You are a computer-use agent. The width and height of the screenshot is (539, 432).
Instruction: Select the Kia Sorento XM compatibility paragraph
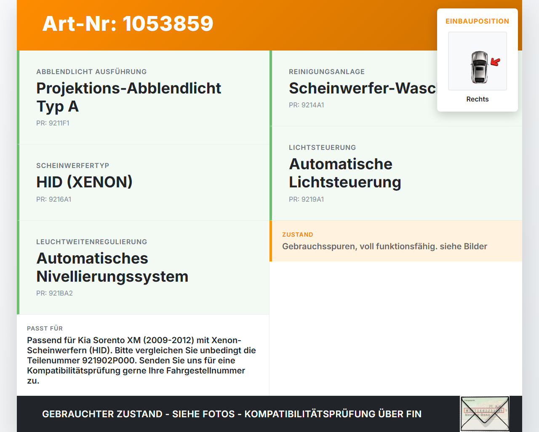pos(141,360)
